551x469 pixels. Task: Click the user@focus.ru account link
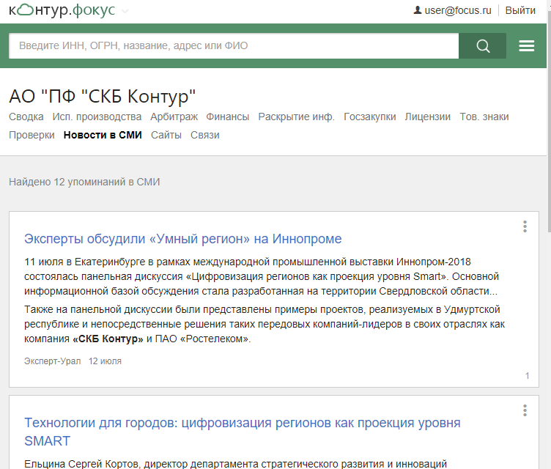click(457, 10)
